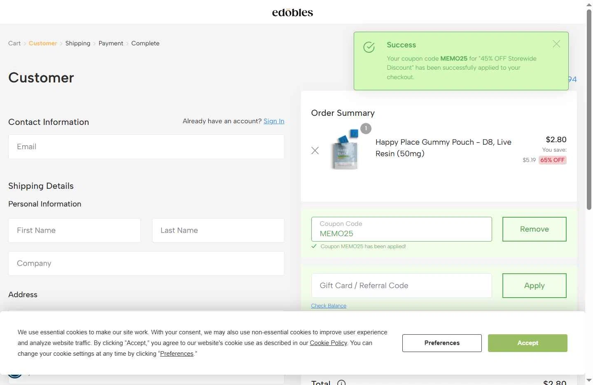Click the page vertical scrollbar

point(589,109)
